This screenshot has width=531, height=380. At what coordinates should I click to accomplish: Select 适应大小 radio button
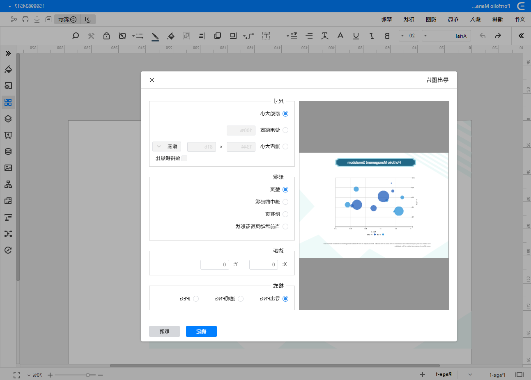pos(285,147)
